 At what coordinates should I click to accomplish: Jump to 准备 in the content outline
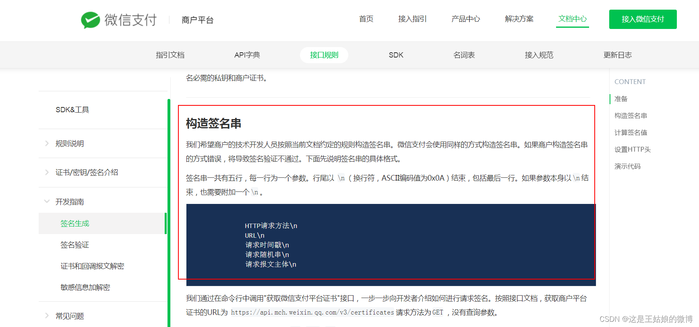(x=621, y=99)
